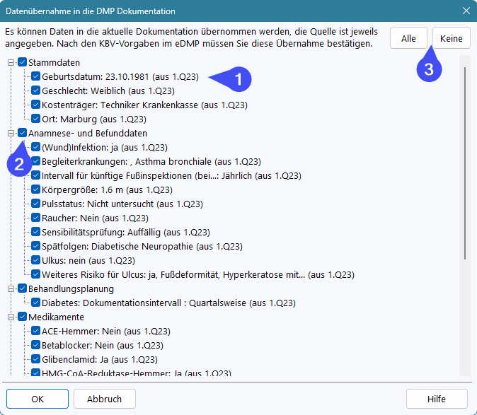Screen dimensions: 477x415
Task: Toggle the Anamnese- und Befunddaten checkbox
Action: (x=22, y=133)
